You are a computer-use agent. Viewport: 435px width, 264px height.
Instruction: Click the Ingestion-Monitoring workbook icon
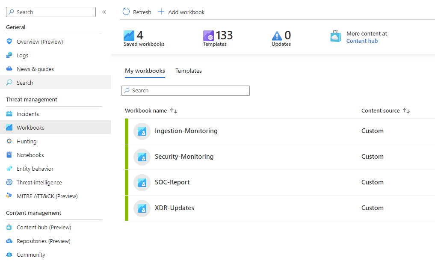tap(142, 131)
